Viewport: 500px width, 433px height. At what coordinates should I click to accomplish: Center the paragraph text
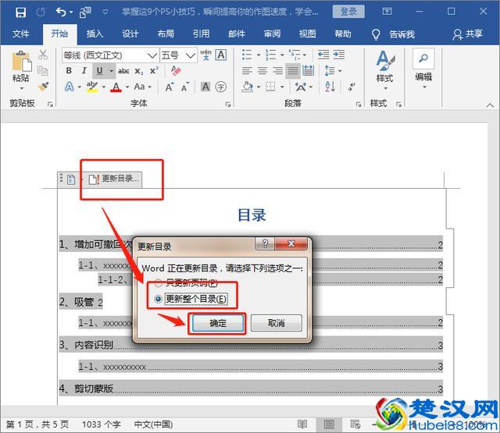[262, 71]
